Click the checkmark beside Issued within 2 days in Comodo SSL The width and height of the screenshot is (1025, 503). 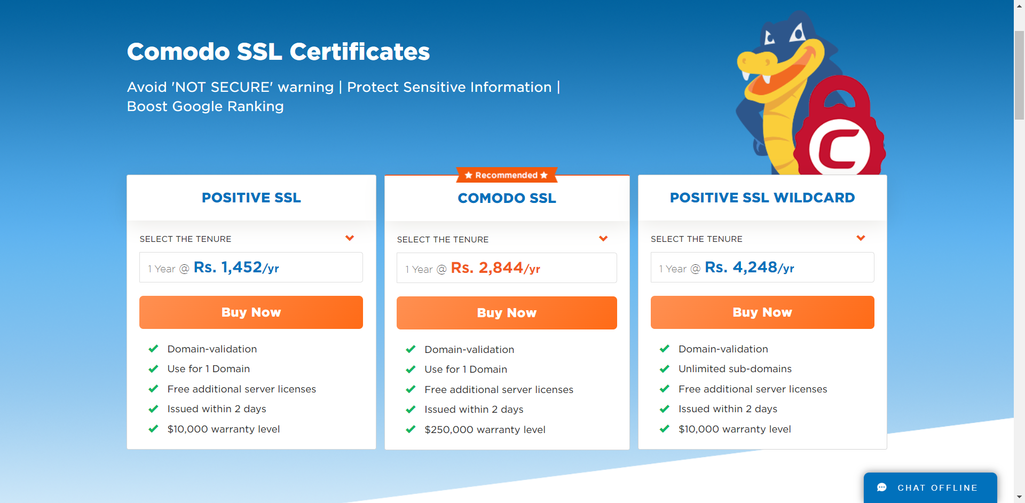[x=411, y=409]
